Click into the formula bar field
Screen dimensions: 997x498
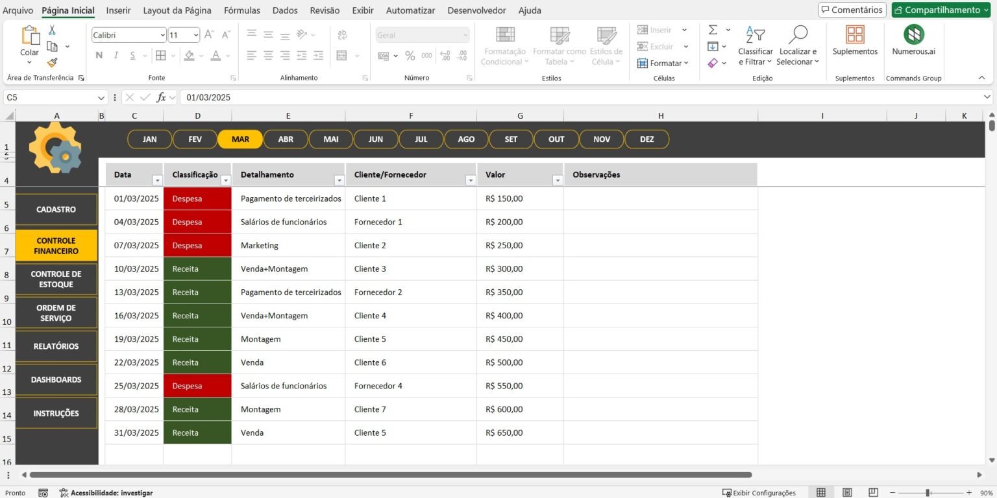[x=581, y=98]
